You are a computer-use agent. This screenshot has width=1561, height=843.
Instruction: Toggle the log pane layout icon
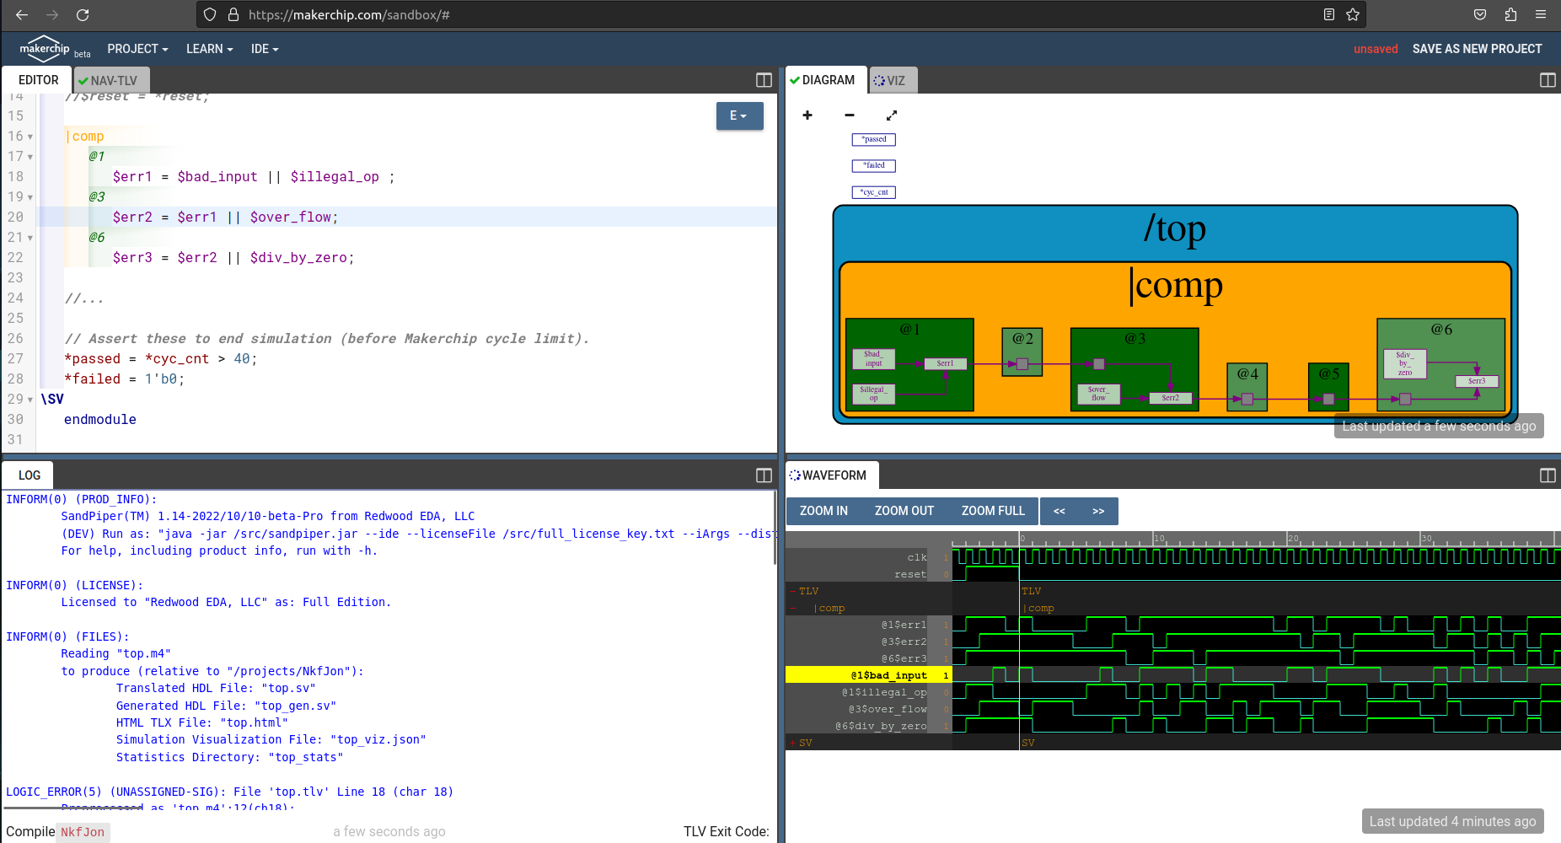point(764,475)
